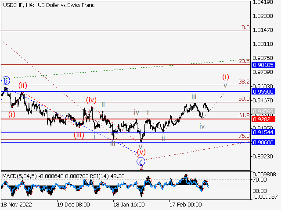Viewport: 281px width, 210px height.
Task: Click the red '2' label under circled c
Action: tap(141, 168)
